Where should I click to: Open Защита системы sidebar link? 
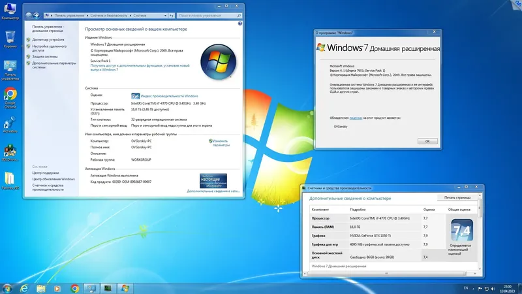click(44, 57)
